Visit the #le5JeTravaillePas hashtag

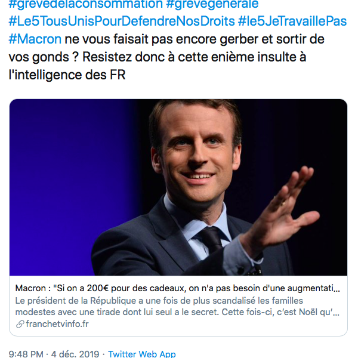click(x=292, y=21)
